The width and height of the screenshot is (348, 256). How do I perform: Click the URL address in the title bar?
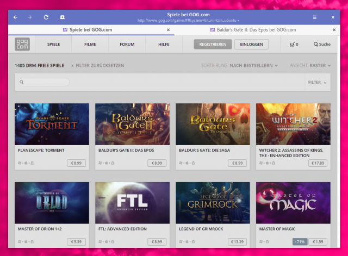point(187,21)
